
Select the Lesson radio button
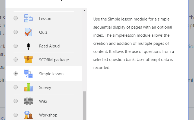15,18
